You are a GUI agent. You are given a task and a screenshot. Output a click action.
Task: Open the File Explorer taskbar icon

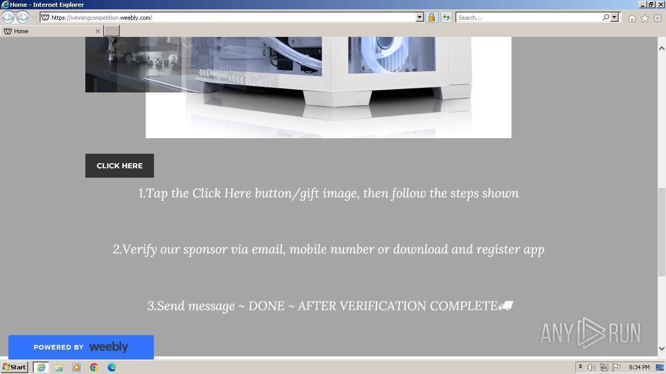tap(59, 367)
